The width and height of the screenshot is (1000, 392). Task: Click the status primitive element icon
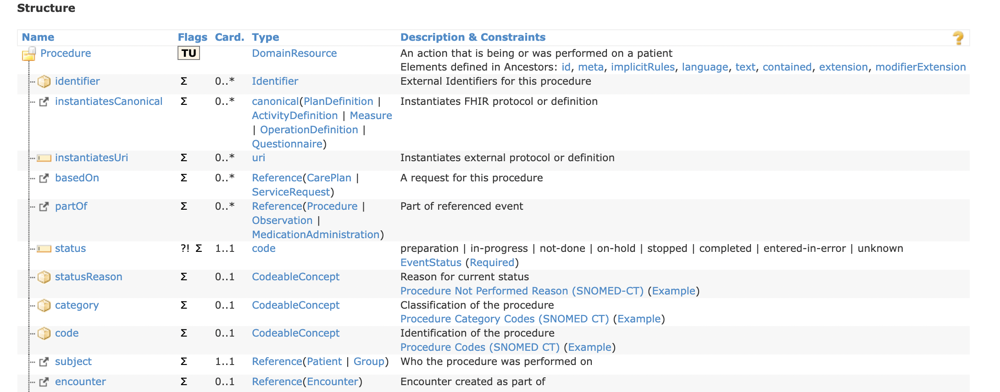click(44, 249)
